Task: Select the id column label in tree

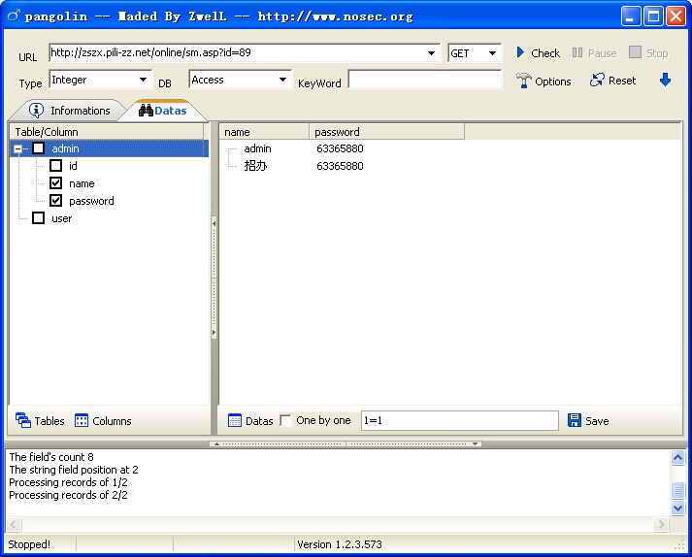Action: tap(73, 166)
